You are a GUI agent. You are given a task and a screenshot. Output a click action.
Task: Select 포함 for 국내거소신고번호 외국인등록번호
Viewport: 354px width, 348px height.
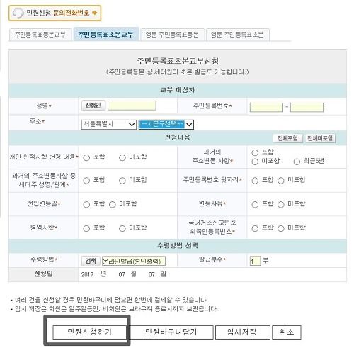pos(255,228)
